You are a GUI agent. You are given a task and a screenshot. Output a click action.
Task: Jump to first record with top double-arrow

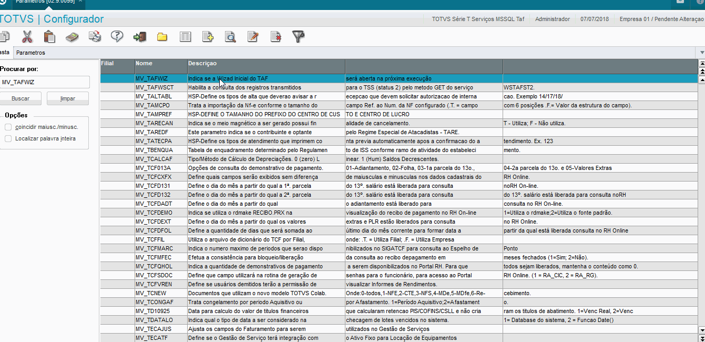pos(702,63)
